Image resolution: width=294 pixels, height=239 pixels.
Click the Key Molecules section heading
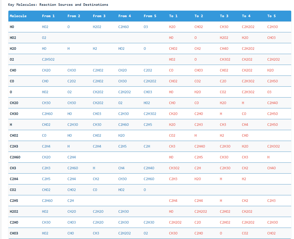click(x=58, y=5)
